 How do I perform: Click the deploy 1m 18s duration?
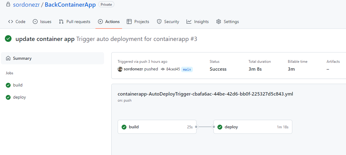(x=283, y=127)
